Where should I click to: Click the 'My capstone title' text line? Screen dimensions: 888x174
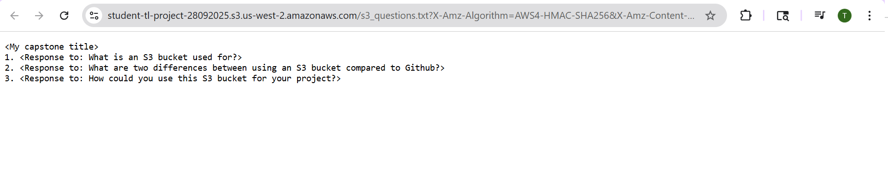(x=52, y=47)
